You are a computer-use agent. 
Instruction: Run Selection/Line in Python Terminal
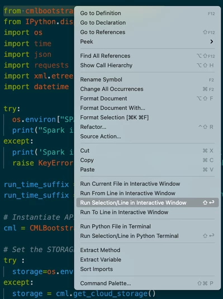(x=148, y=236)
